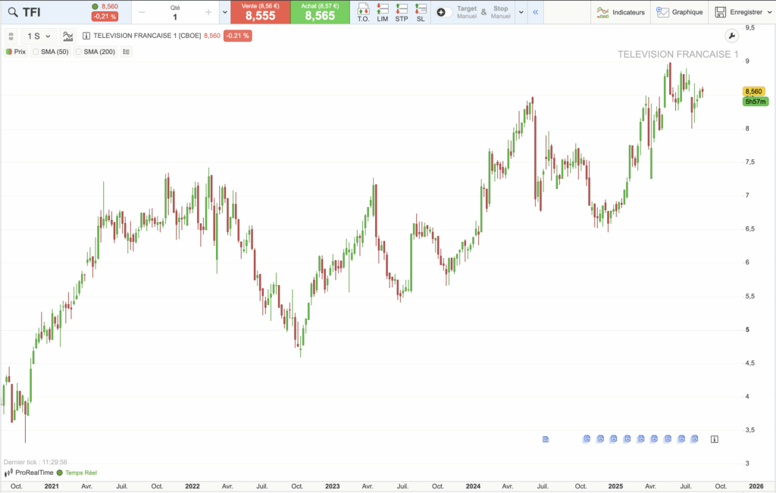Open the 1 S timeframe dropdown
This screenshot has width=776, height=493.
point(39,36)
